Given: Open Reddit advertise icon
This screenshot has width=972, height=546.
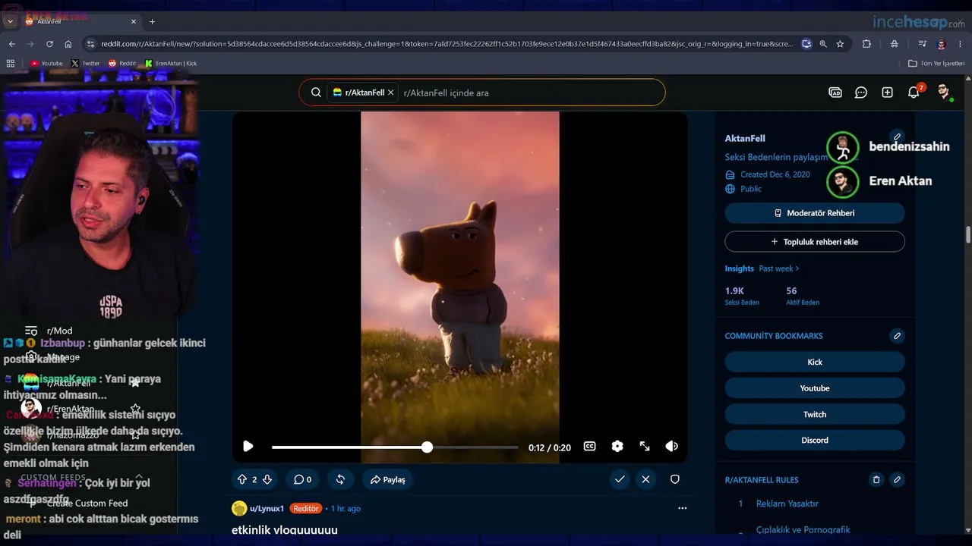Looking at the screenshot, I should coord(835,93).
